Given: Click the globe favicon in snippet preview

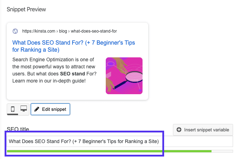Looking at the screenshot, I should tap(15, 31).
